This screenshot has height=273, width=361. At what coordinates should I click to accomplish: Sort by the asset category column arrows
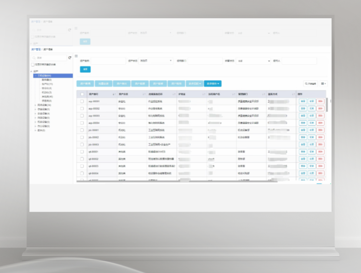coord(144,94)
